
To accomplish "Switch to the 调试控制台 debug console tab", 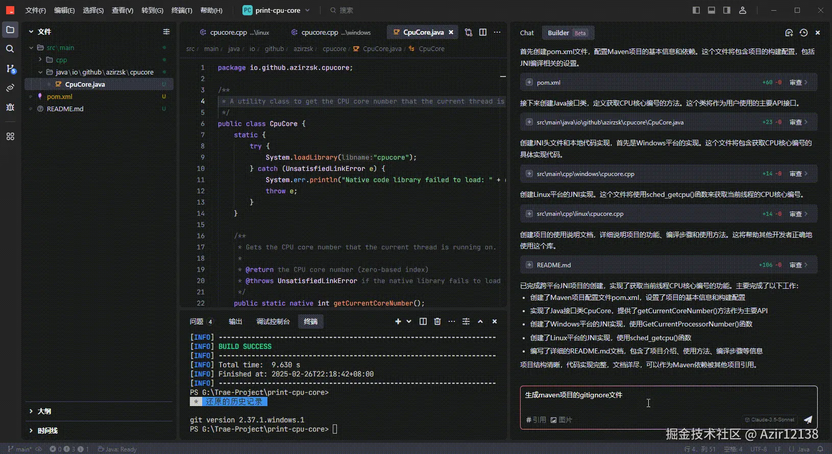I will (x=273, y=321).
